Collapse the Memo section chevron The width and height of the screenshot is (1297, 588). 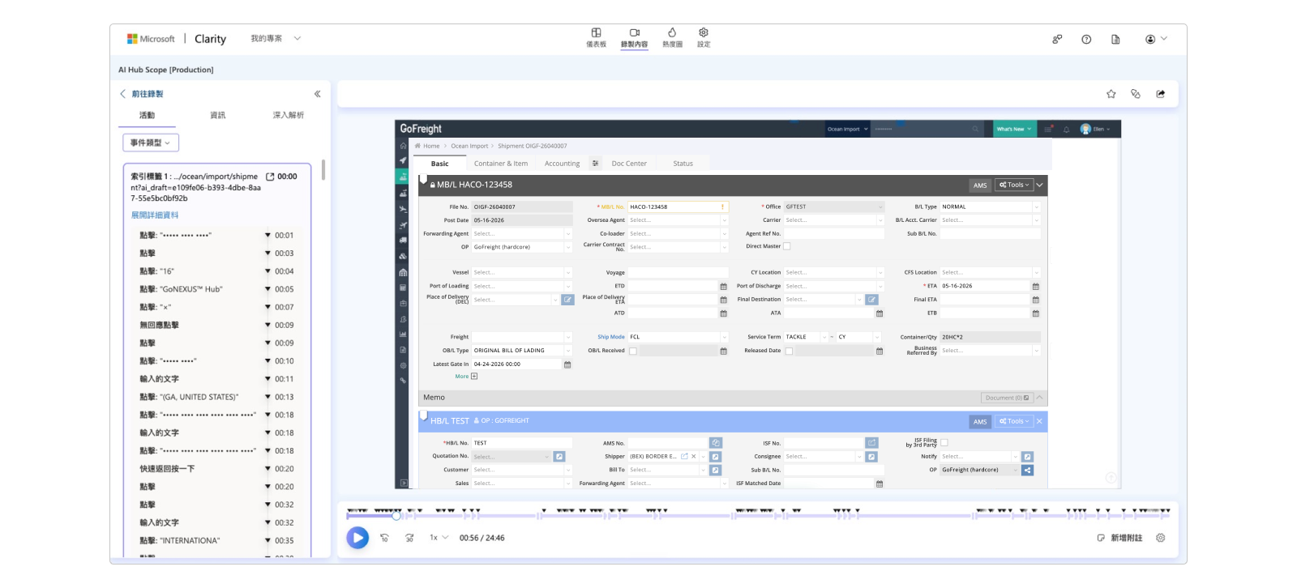[1040, 398]
